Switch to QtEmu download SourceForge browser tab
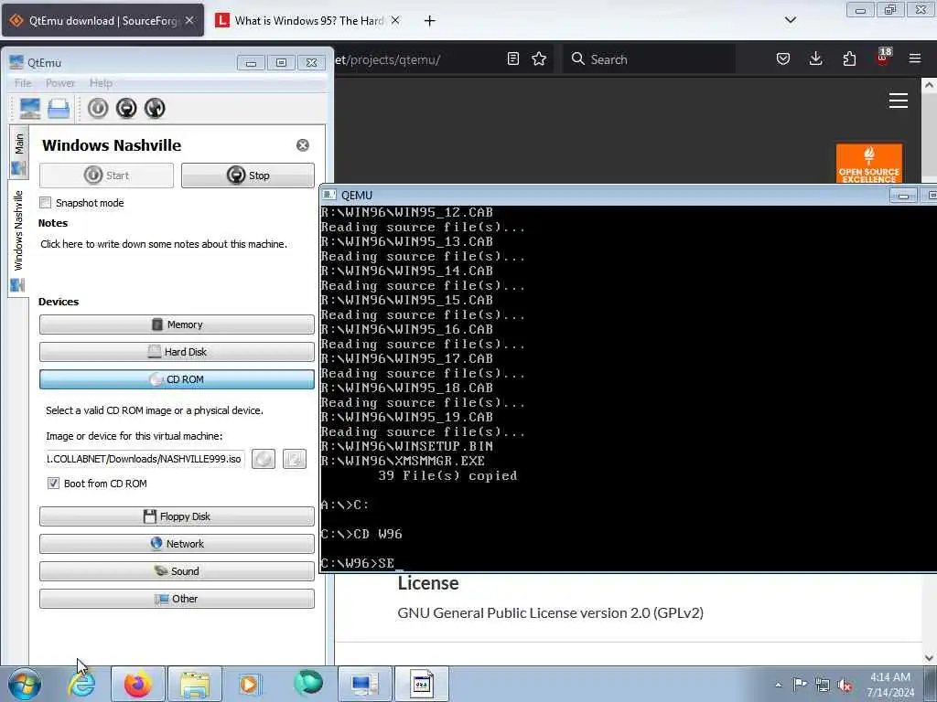Image resolution: width=937 pixels, height=702 pixels. [102, 21]
